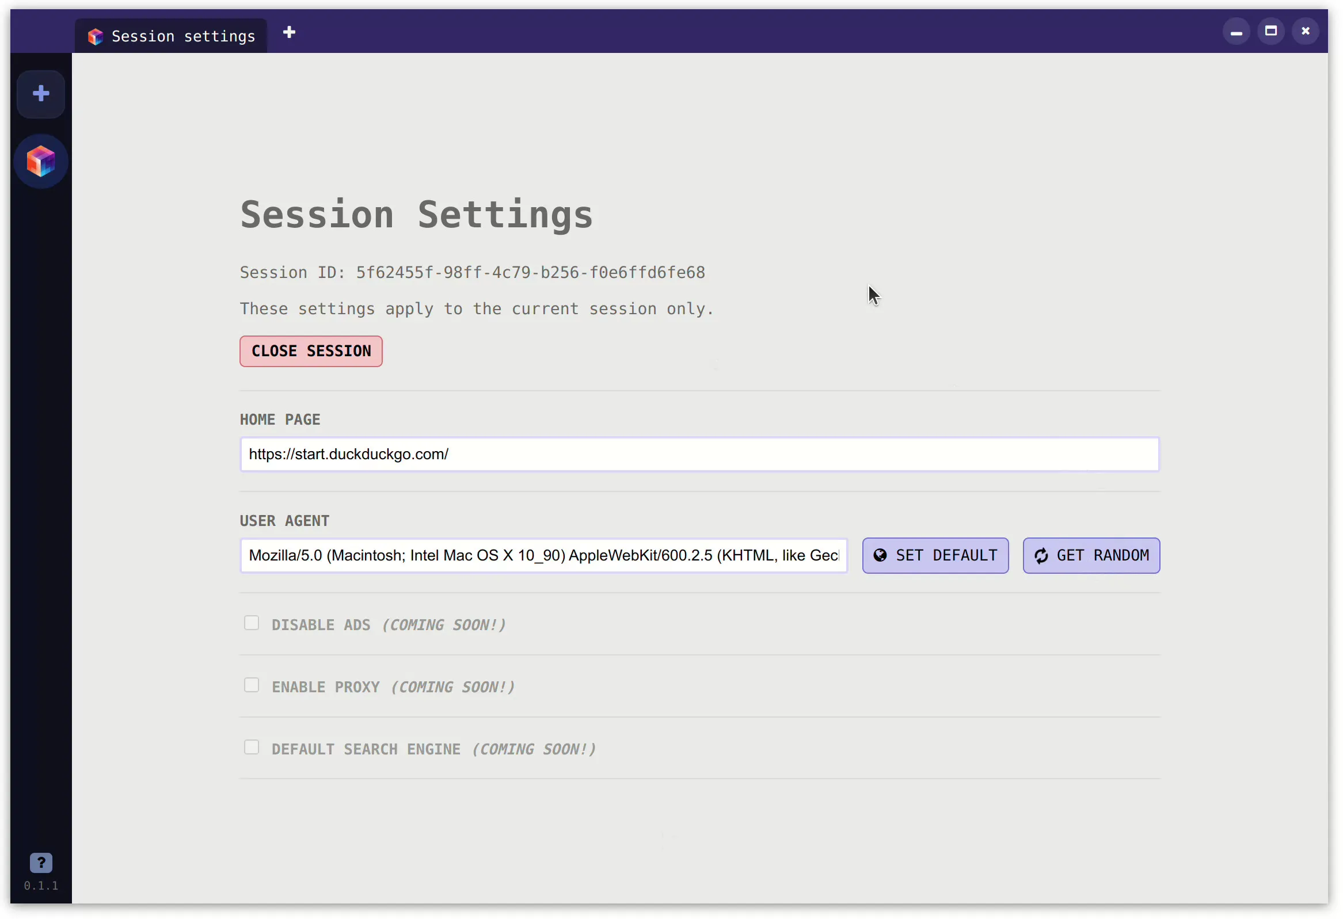Click the Get Random button label
This screenshot has width=1343, height=919.
pos(1102,556)
